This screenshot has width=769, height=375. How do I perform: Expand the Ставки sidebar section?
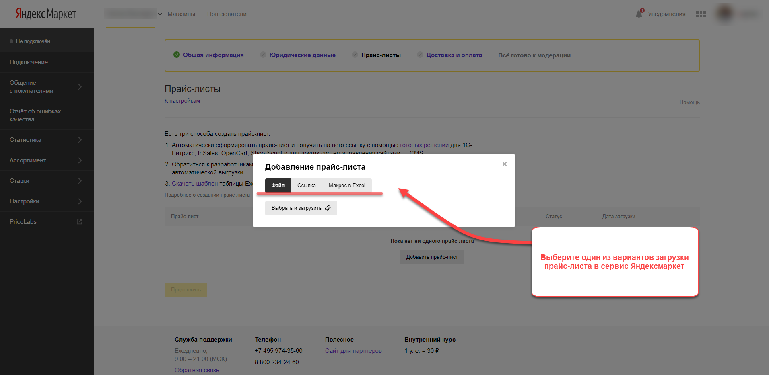click(x=47, y=181)
